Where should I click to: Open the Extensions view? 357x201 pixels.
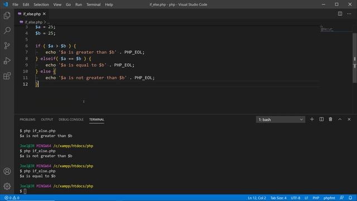[x=7, y=76]
